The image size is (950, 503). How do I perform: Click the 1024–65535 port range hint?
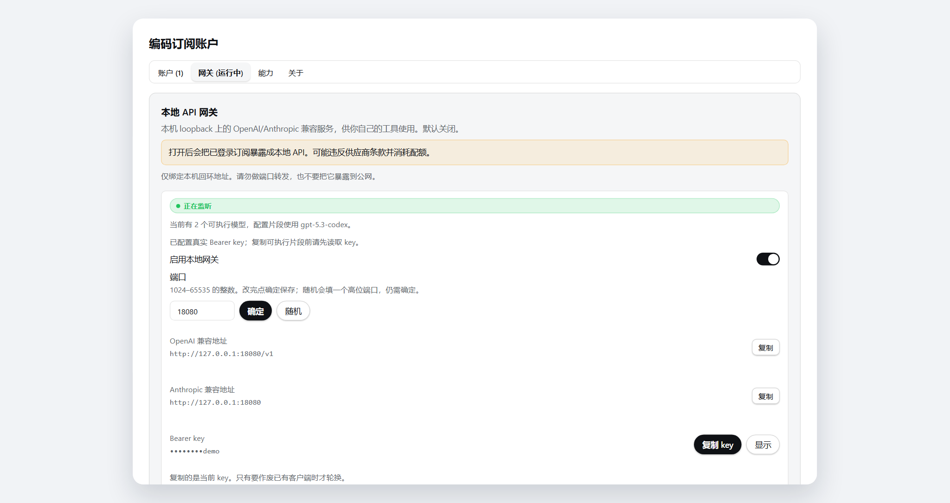pyautogui.click(x=296, y=290)
